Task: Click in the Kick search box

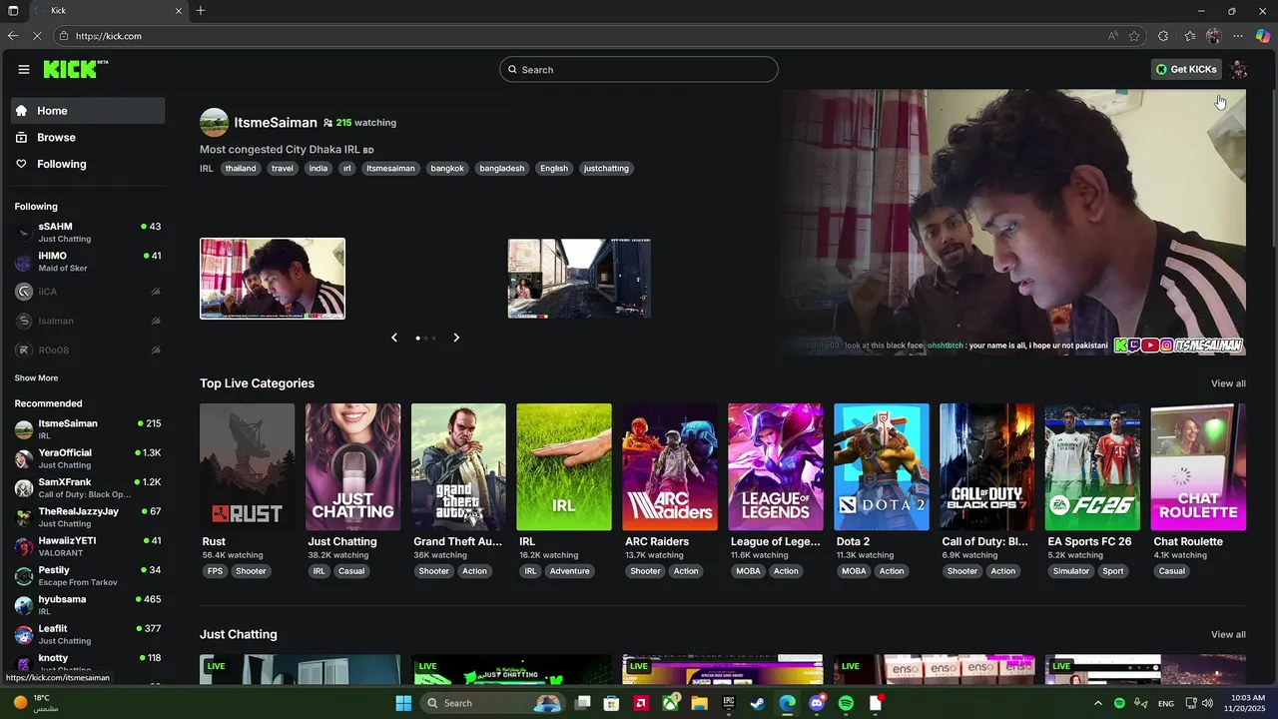Action: 639,69
